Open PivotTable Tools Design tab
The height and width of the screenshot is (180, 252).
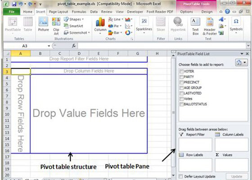[x=207, y=12]
